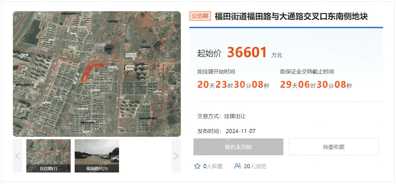Click the 20人浏览 view count
This screenshot has width=396, height=184.
click(255, 166)
